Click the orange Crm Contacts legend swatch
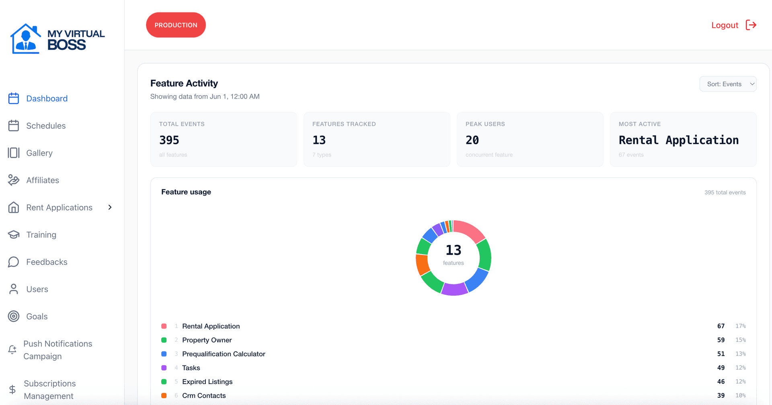This screenshot has height=405, width=772. tap(164, 396)
